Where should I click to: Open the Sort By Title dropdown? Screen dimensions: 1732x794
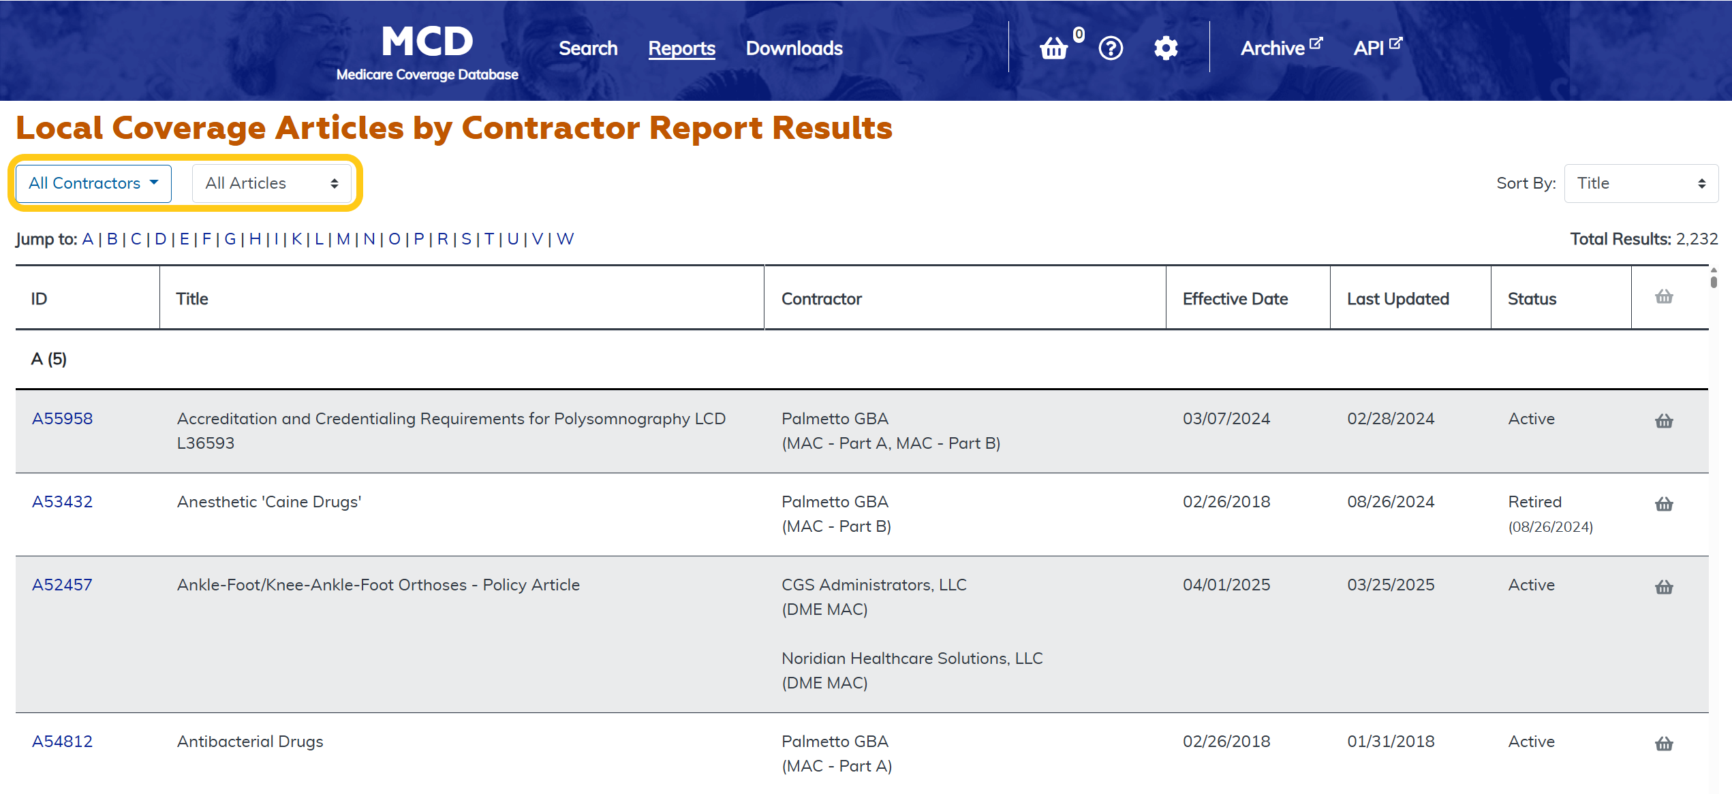click(x=1641, y=183)
